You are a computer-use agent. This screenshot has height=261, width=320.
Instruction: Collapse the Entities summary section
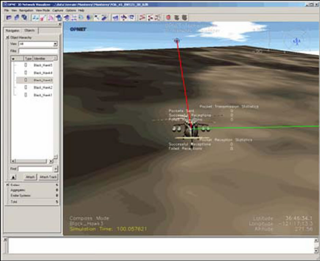point(8,184)
